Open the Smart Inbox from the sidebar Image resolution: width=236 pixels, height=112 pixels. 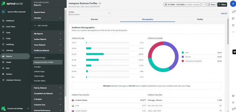[11, 27]
